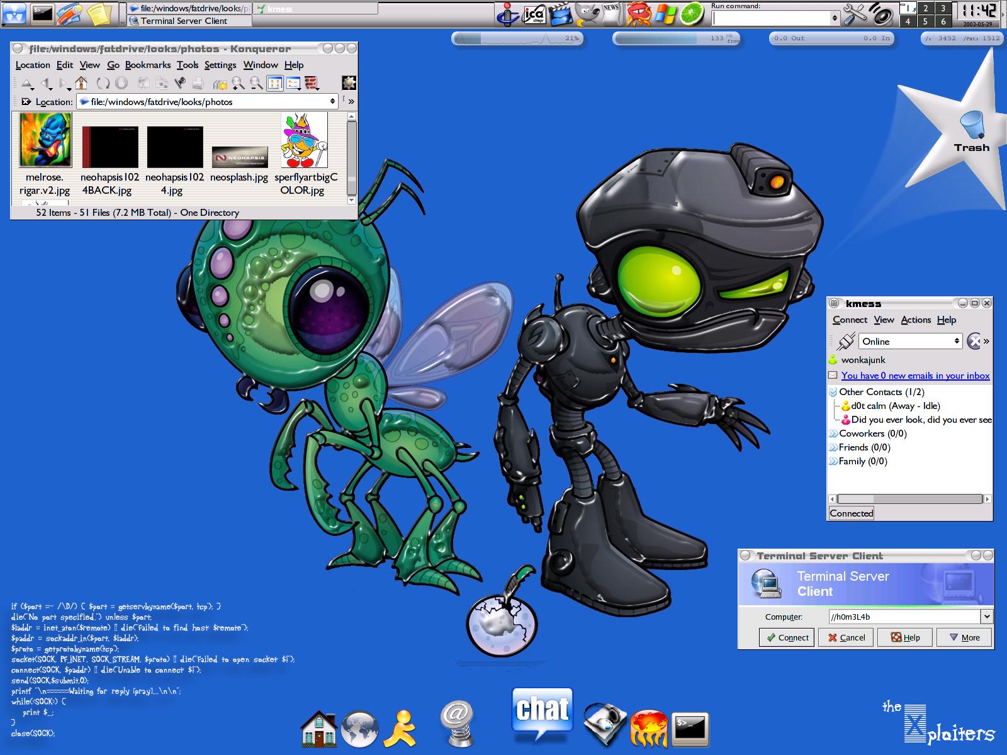Screen dimensions: 1007x755
Task: Launch terminal from top panel
Action: click(42, 13)
